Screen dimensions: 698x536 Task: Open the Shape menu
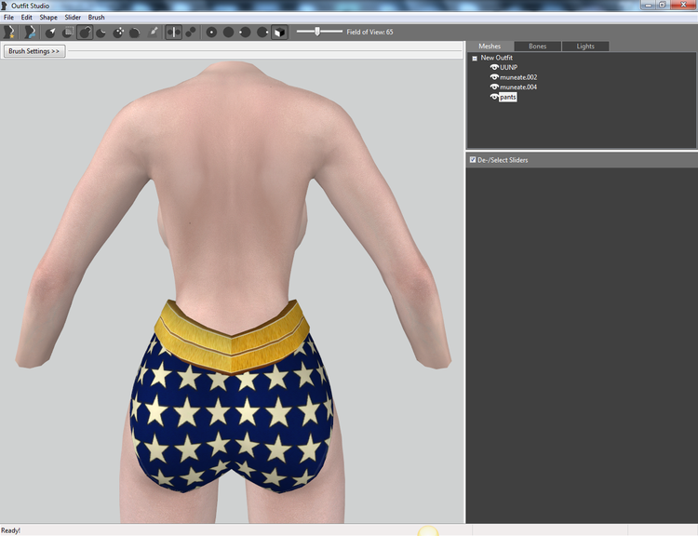click(48, 18)
